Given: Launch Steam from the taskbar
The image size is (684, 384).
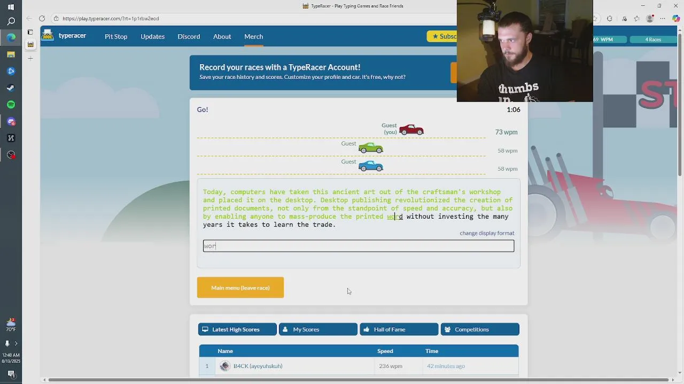Looking at the screenshot, I should click(11, 88).
